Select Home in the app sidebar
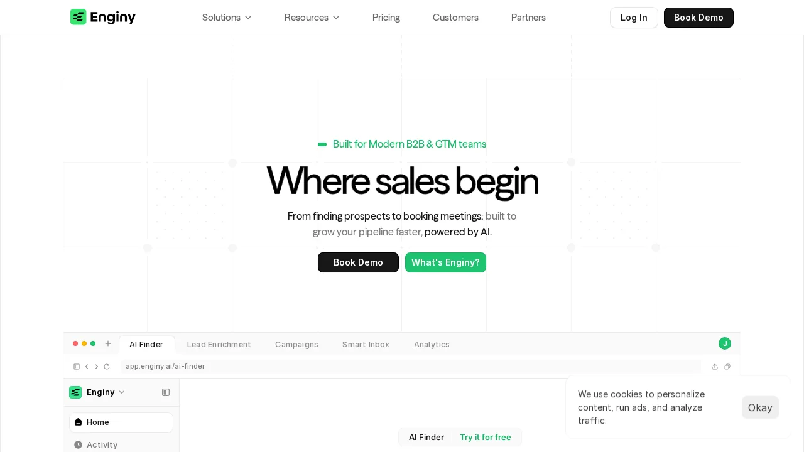Image resolution: width=804 pixels, height=452 pixels. point(121,422)
